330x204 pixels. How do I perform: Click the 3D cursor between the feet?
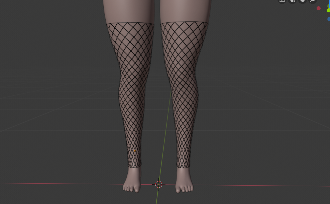[x=159, y=184]
